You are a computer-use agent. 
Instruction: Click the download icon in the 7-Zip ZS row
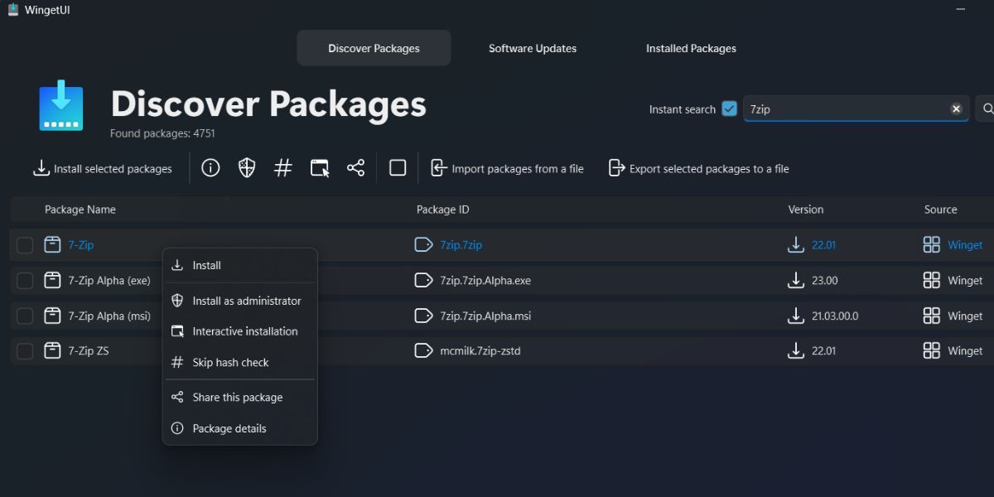click(796, 350)
